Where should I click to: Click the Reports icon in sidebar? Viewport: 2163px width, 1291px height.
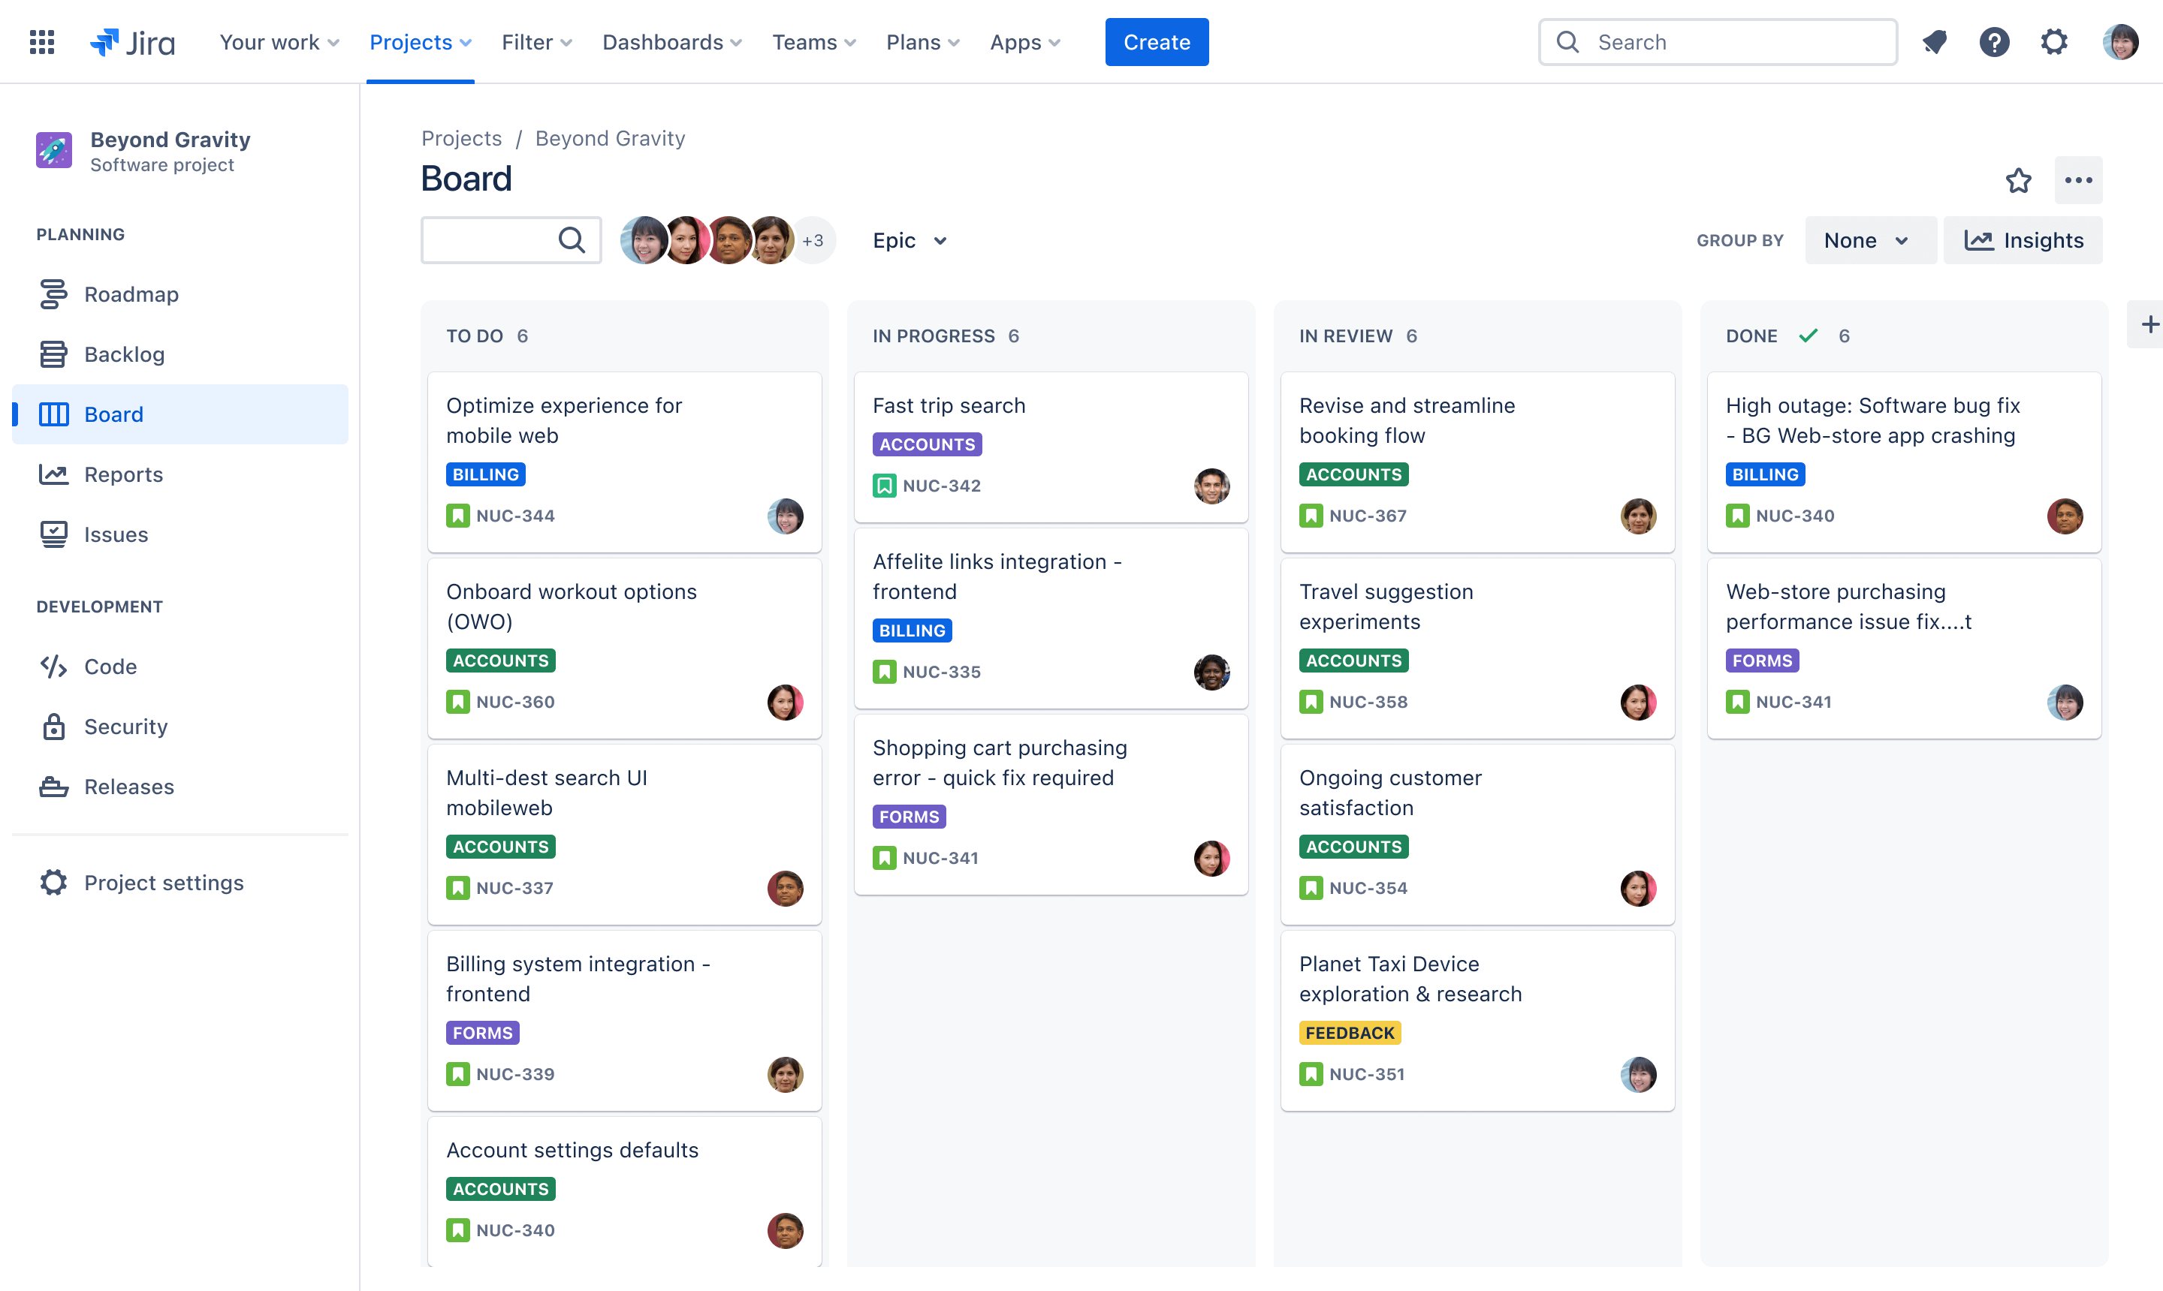point(54,474)
